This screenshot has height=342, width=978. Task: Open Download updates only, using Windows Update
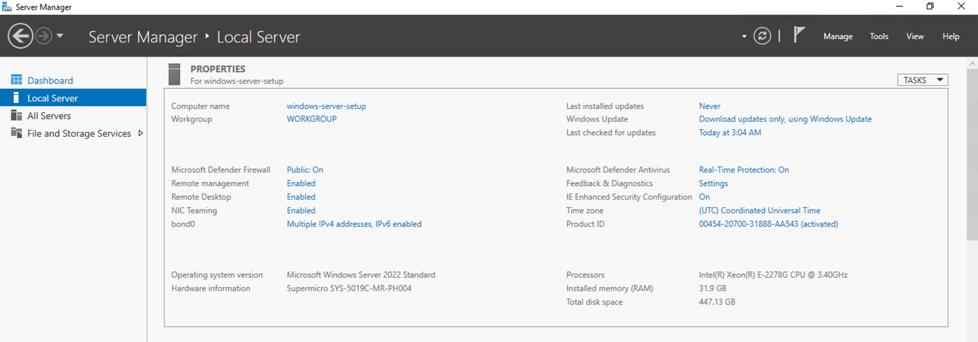pos(785,119)
